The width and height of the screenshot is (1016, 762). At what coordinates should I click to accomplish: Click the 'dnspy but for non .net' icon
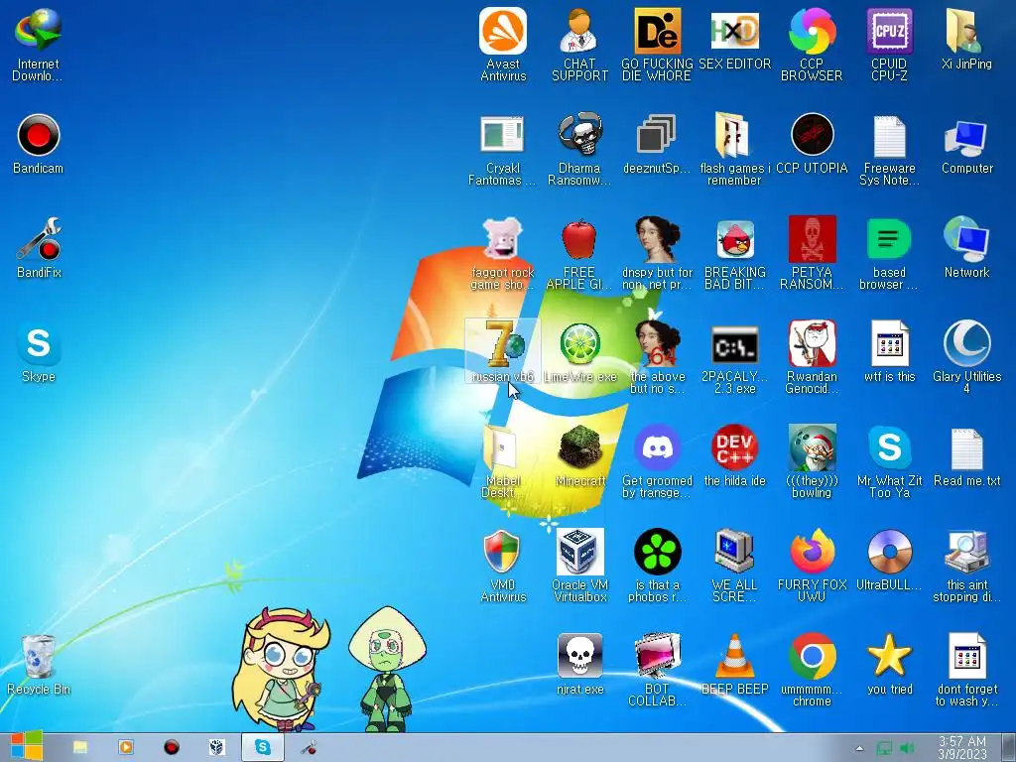[x=657, y=254]
